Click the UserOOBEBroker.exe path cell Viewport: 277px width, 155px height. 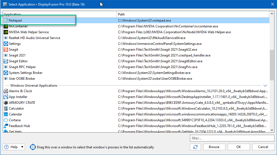pyautogui.click(x=155, y=78)
